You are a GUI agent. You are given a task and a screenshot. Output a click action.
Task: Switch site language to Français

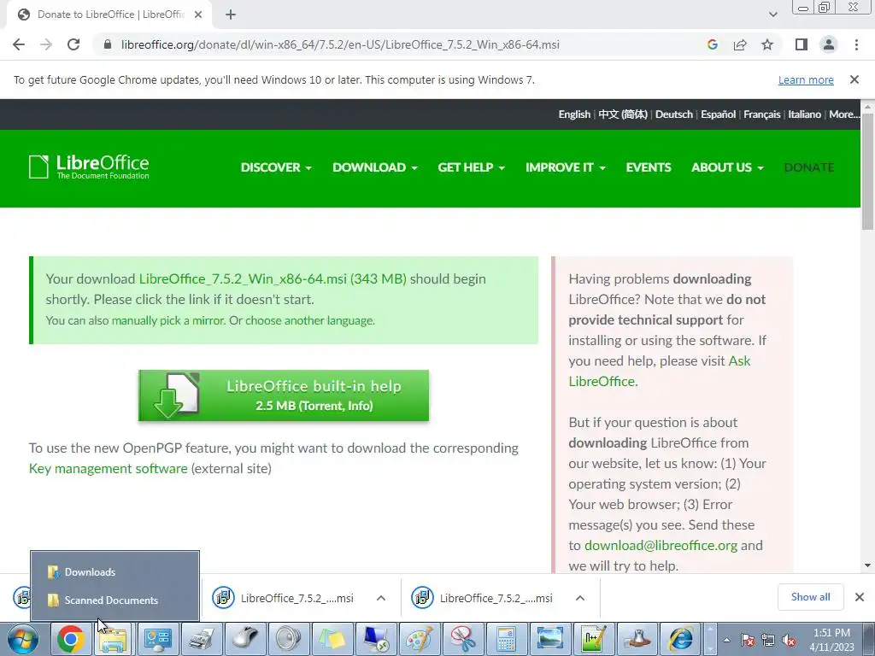(x=761, y=114)
